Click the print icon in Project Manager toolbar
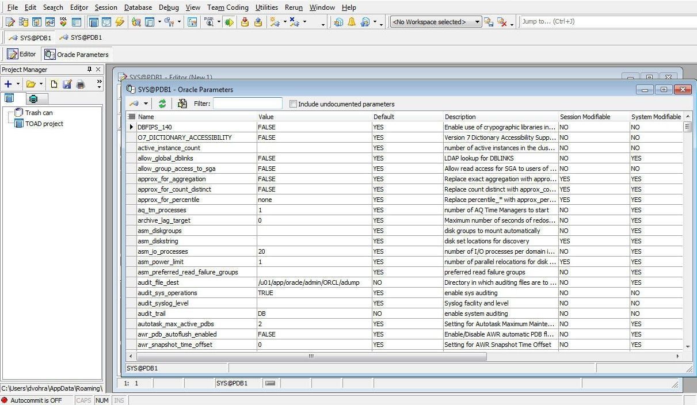This screenshot has width=697, height=405. (x=81, y=84)
